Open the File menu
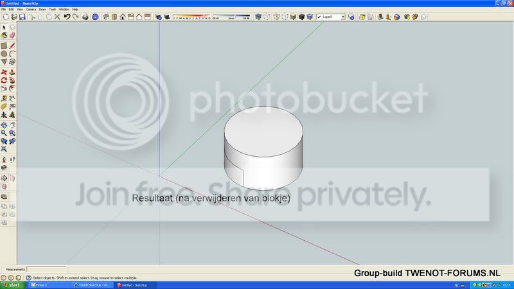Screen dimensions: 514x289 point(3,10)
